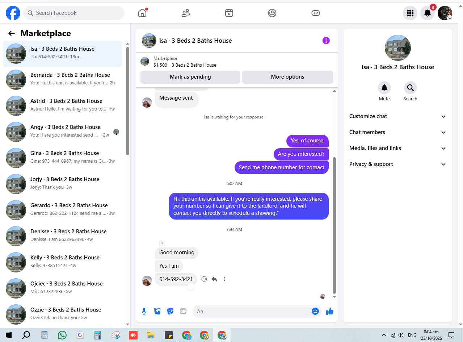The height and width of the screenshot is (342, 463).
Task: Open the Menu grid icon
Action: coord(410,13)
